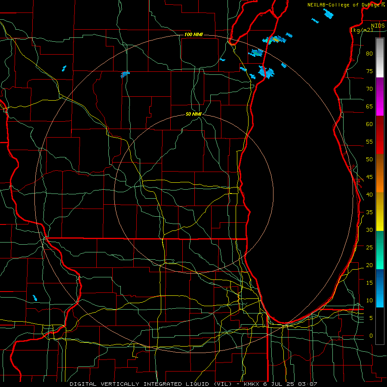The image size is (387, 387).
Task: Click the KMKX station identifier in caption
Action: point(252,384)
